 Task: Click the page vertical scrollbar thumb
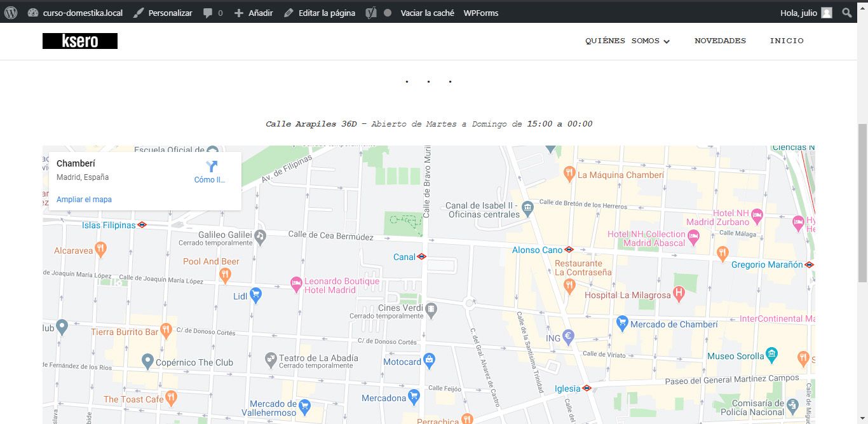(x=862, y=203)
